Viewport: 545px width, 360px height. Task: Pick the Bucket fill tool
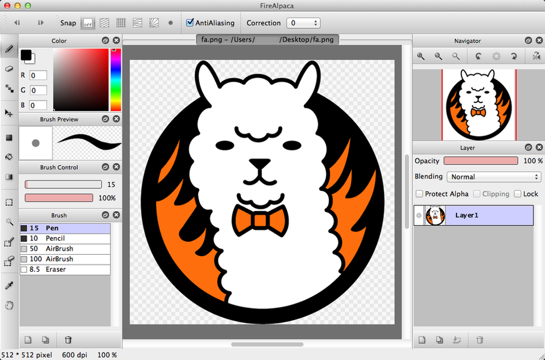tap(9, 157)
